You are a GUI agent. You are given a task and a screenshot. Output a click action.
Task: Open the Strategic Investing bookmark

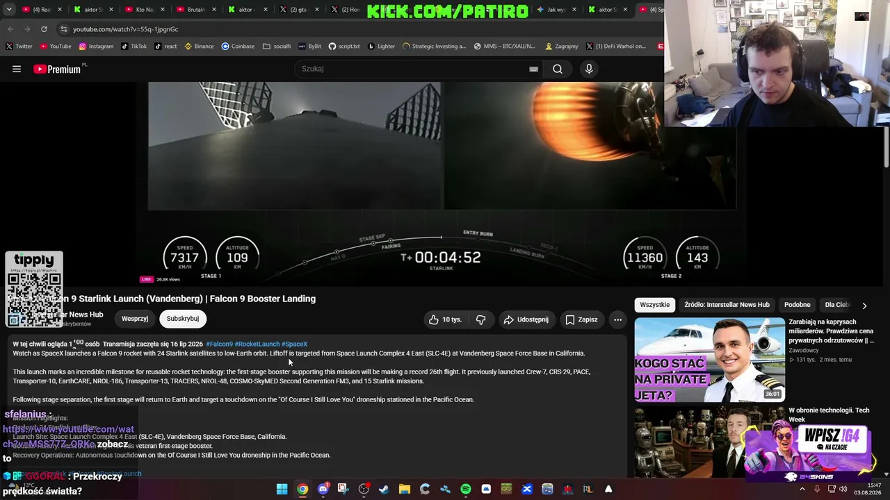coord(435,47)
